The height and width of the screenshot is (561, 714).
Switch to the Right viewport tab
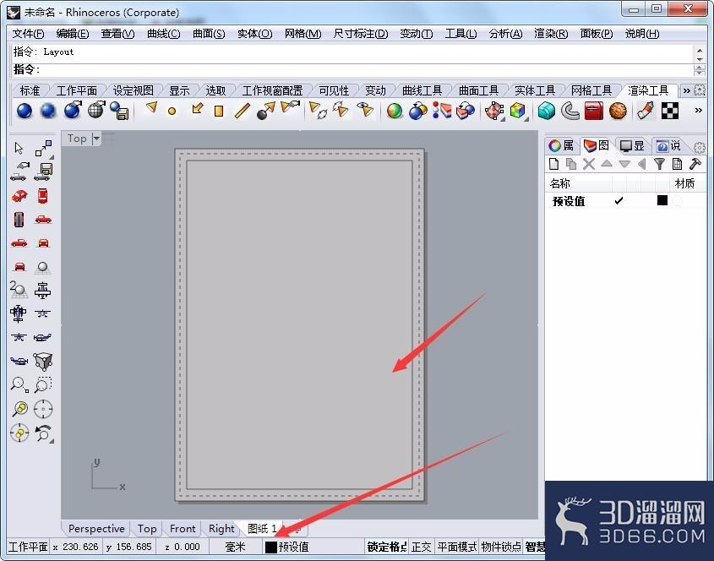point(221,528)
